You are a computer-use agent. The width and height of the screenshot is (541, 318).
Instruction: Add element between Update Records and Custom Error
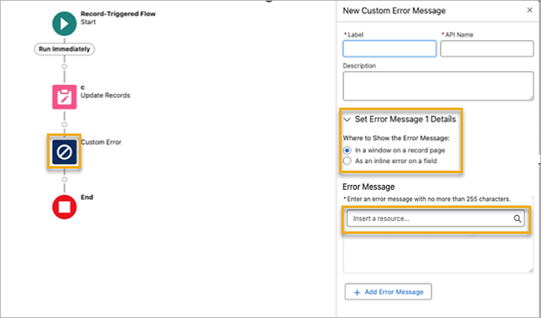point(64,124)
